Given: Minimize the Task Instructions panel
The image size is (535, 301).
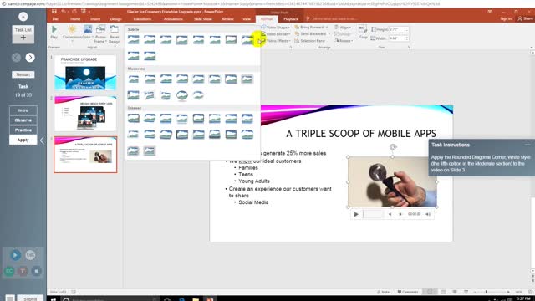Looking at the screenshot, I should click(527, 145).
